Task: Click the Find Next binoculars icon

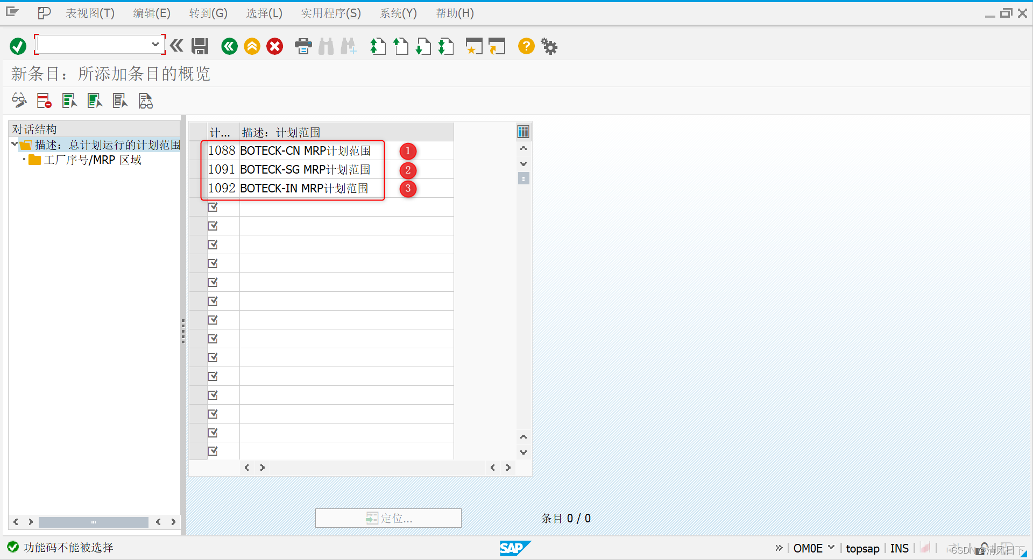Action: 349,46
